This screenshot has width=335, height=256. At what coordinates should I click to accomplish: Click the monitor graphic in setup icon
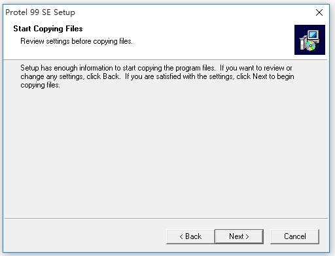(x=313, y=35)
